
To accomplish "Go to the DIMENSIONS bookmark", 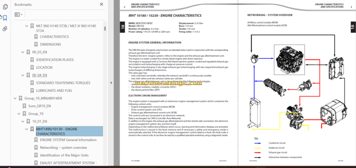I will click(51, 44).
